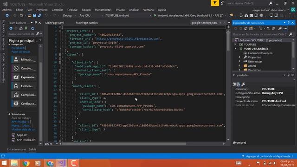This screenshot has width=297, height=167.
Task: Open the Compilar menu
Action: point(57,10)
